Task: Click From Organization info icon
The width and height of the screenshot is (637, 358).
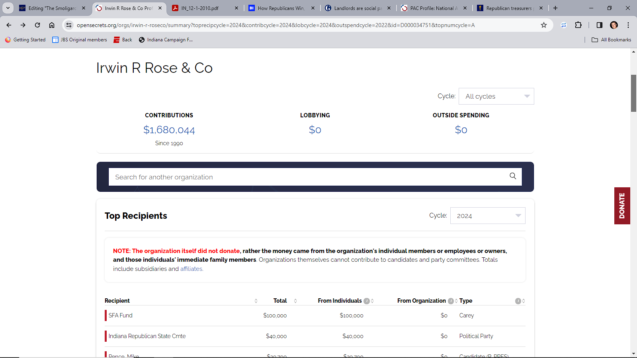Action: coord(451,301)
